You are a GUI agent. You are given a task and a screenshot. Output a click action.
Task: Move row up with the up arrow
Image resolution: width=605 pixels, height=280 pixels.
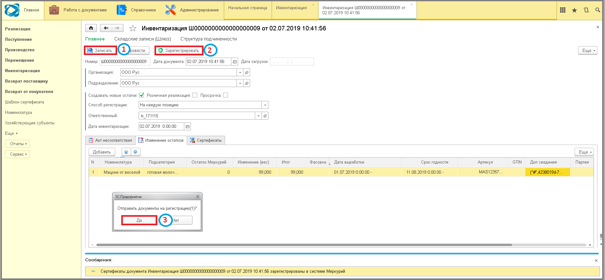(x=126, y=152)
